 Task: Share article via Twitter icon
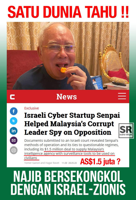click(14, 121)
